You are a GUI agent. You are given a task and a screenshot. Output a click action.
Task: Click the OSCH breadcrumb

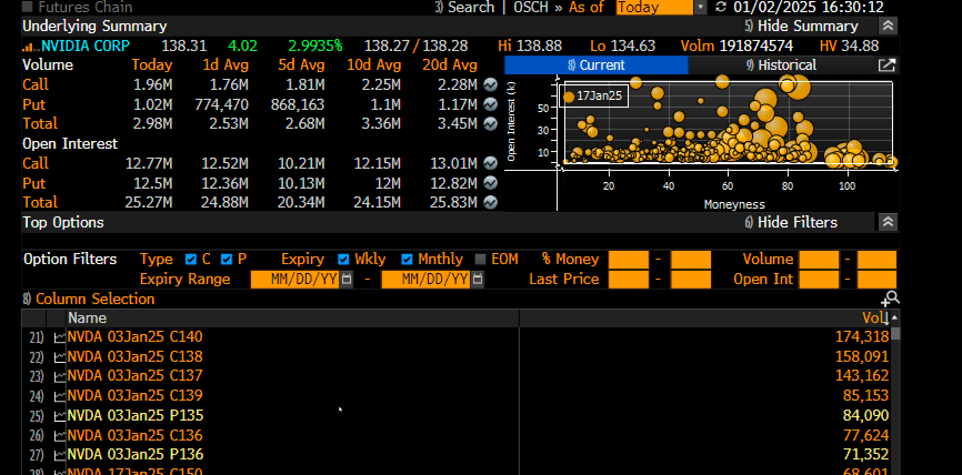tap(530, 7)
